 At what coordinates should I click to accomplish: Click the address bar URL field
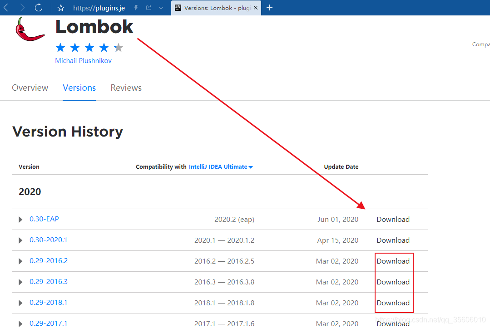click(99, 8)
